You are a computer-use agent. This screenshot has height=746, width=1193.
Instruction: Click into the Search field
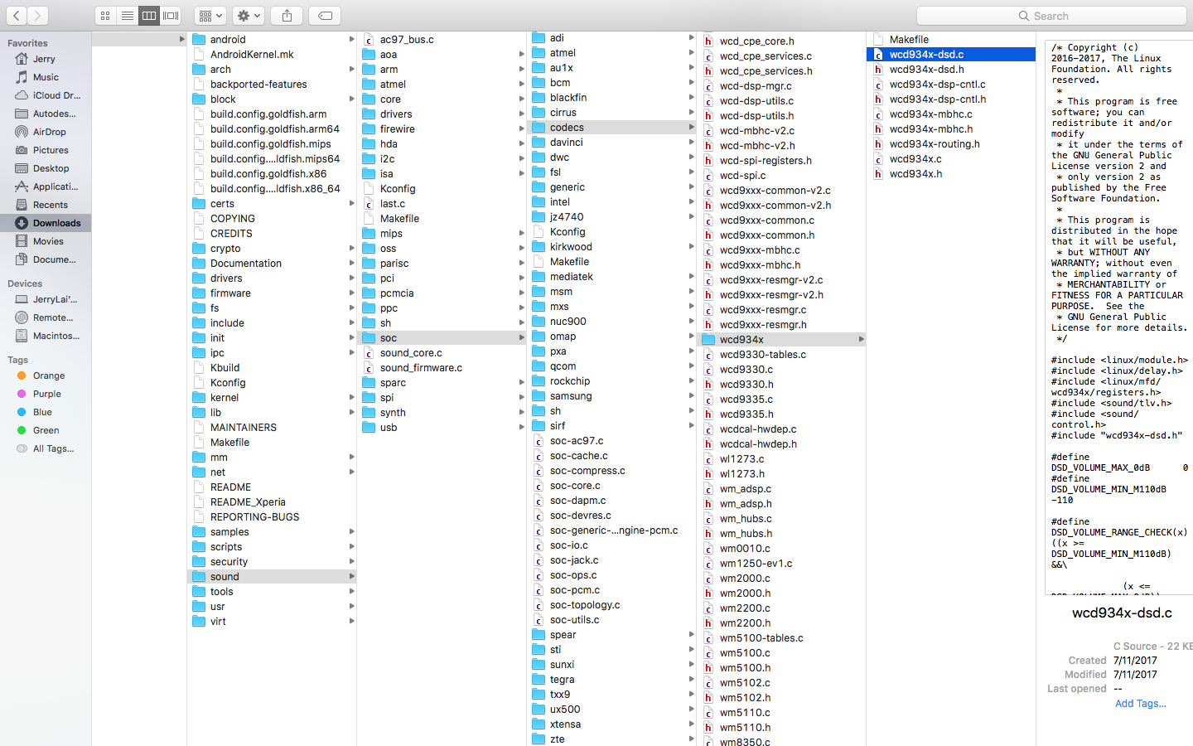point(1051,16)
